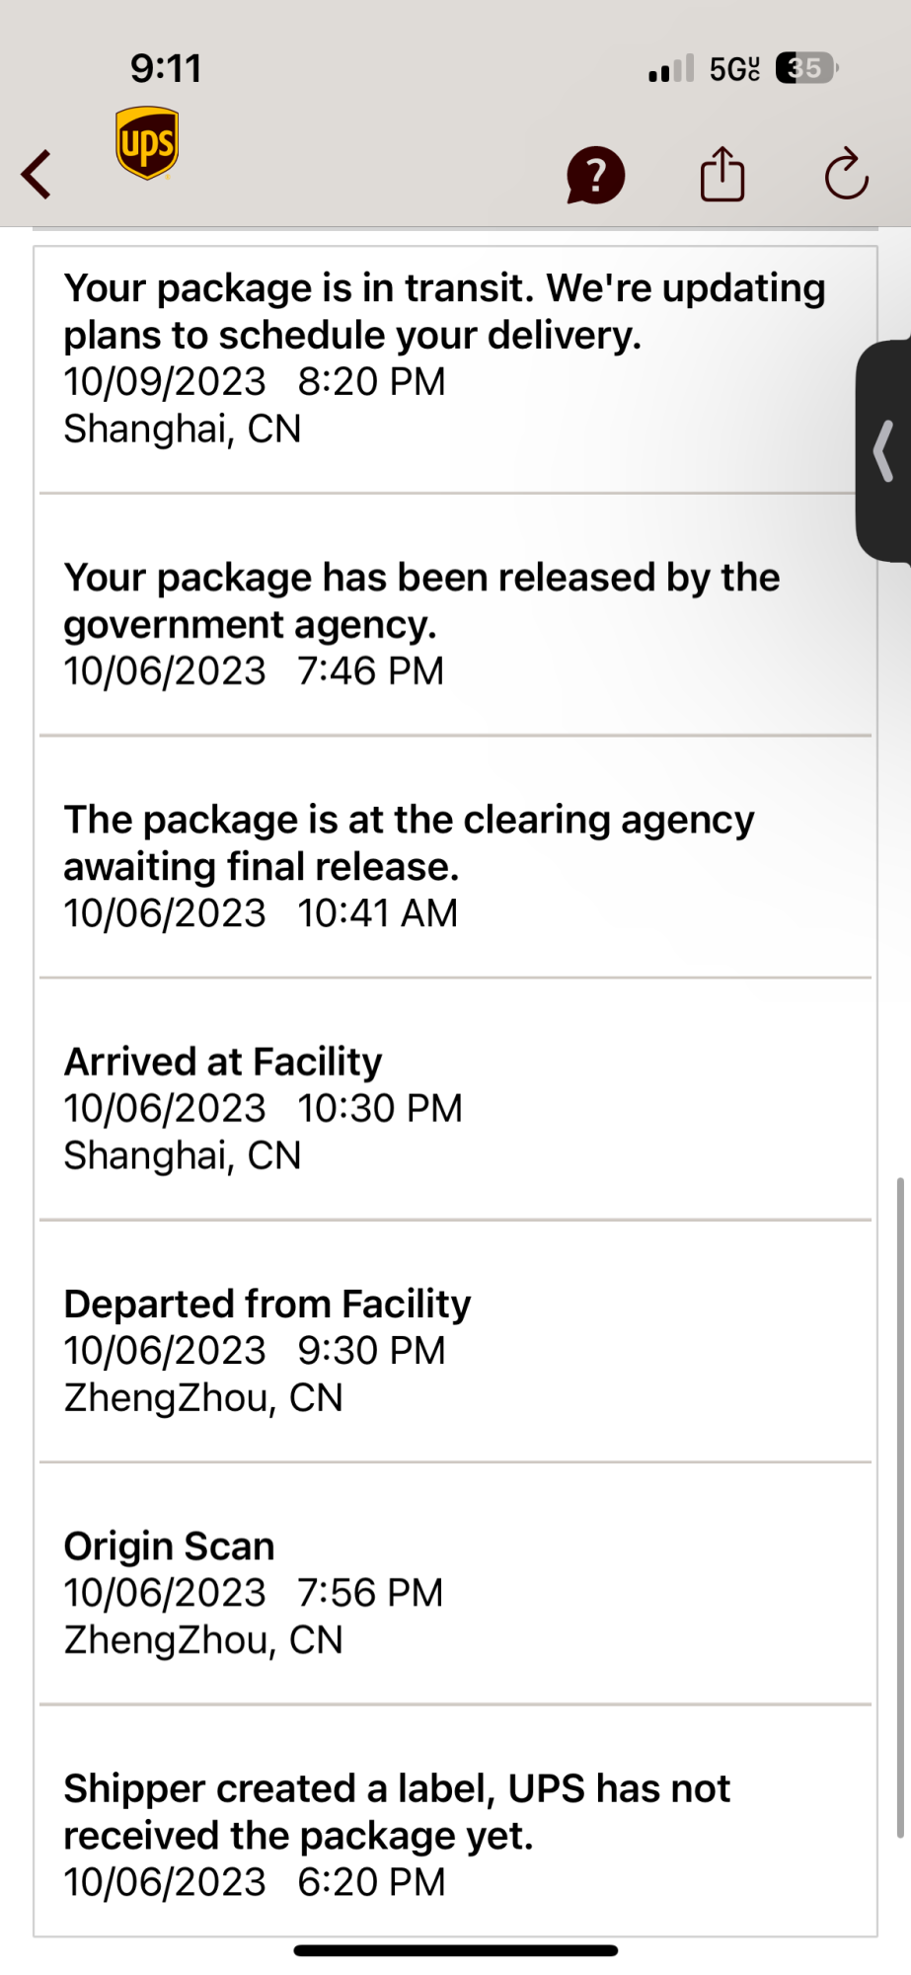Tap the share icon

click(x=721, y=175)
